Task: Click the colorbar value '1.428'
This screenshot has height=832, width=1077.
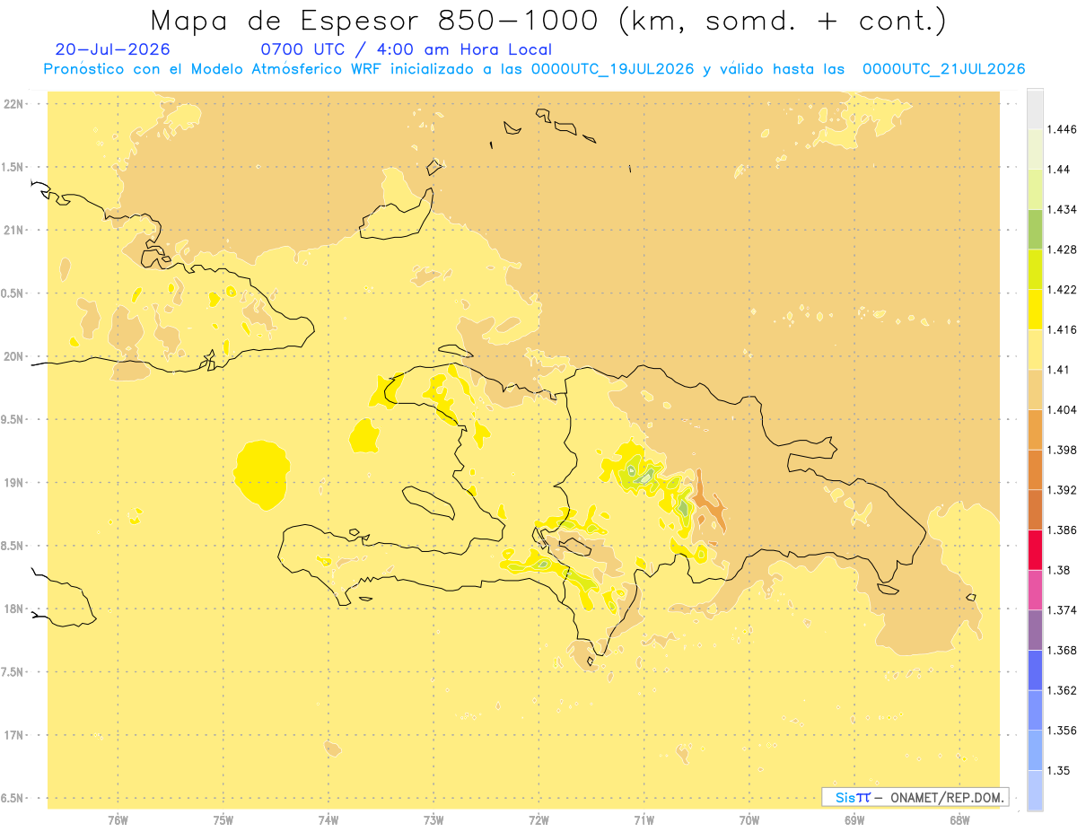Action: (1062, 250)
